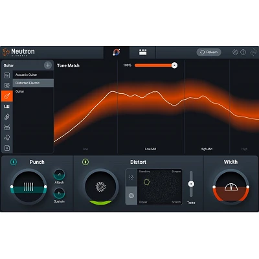Click the Neutron Elements logo
Screen dimensions: 259x259
pyautogui.click(x=19, y=52)
